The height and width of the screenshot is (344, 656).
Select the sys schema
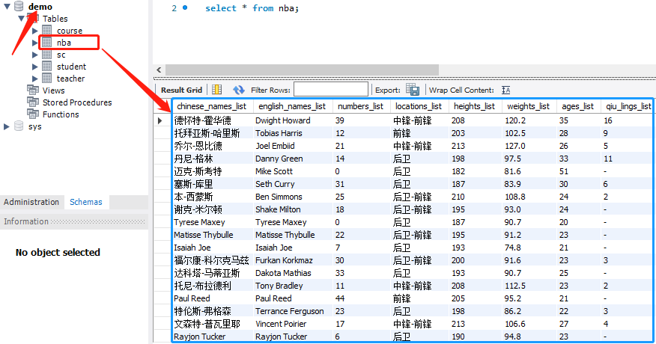tap(34, 126)
